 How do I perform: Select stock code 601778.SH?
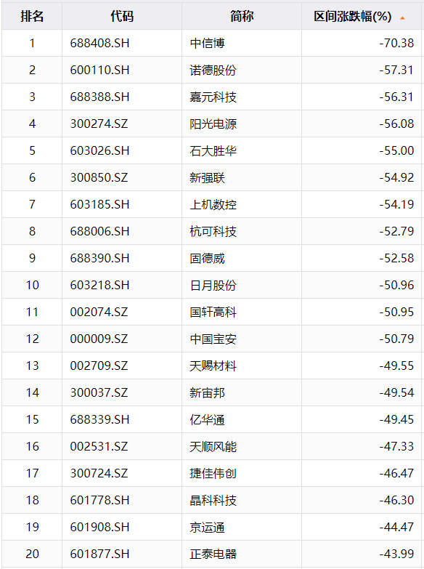(x=99, y=500)
